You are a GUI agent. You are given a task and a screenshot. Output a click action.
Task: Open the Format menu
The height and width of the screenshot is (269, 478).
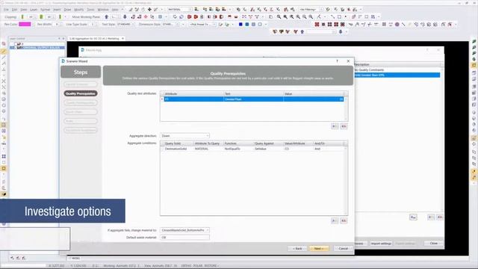[x=45, y=10]
